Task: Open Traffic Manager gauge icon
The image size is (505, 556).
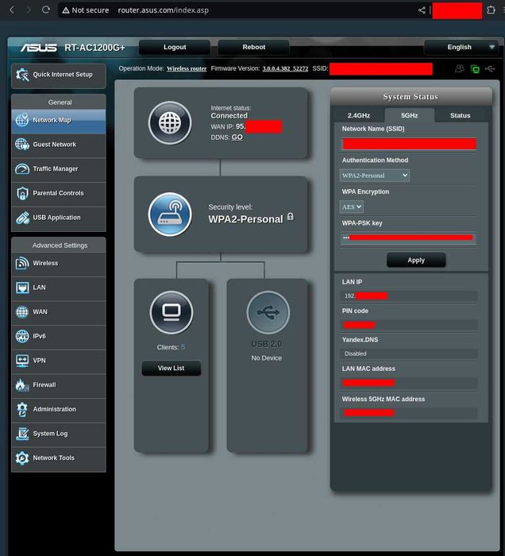Action: point(22,168)
